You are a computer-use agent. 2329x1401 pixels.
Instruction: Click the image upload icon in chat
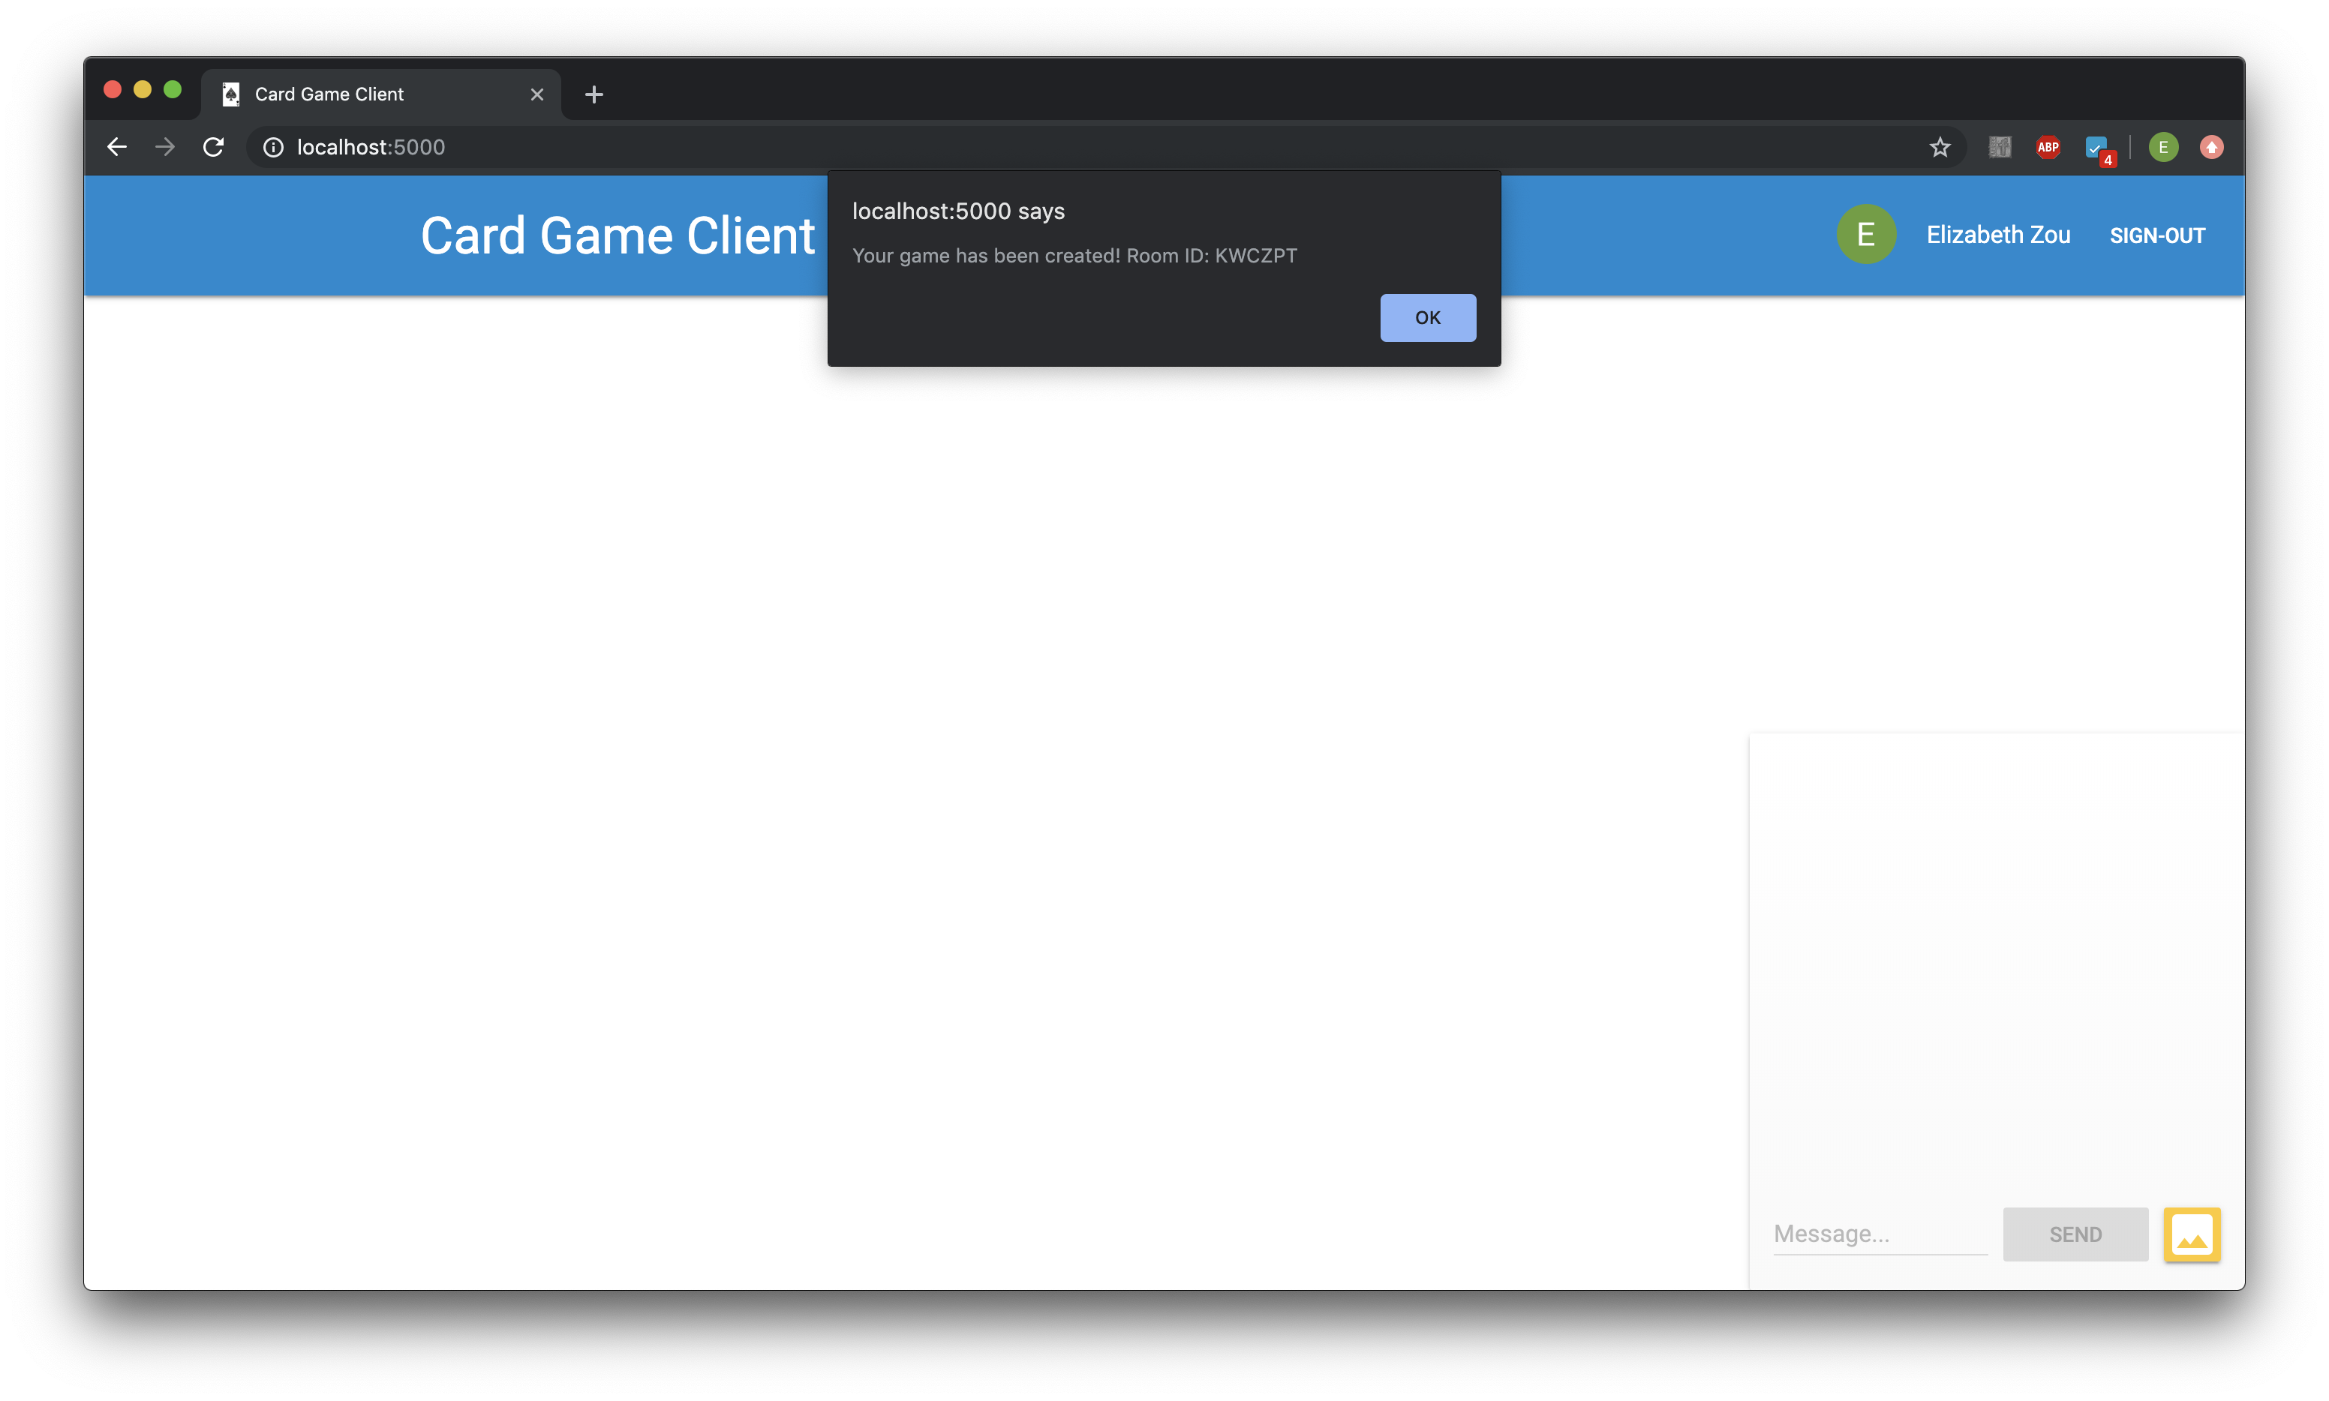point(2191,1234)
